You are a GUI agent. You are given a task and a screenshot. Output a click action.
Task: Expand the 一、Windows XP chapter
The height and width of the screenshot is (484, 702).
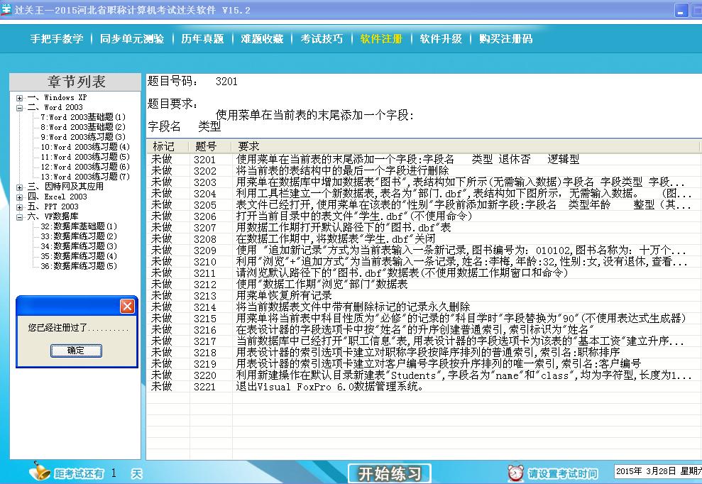click(x=19, y=98)
